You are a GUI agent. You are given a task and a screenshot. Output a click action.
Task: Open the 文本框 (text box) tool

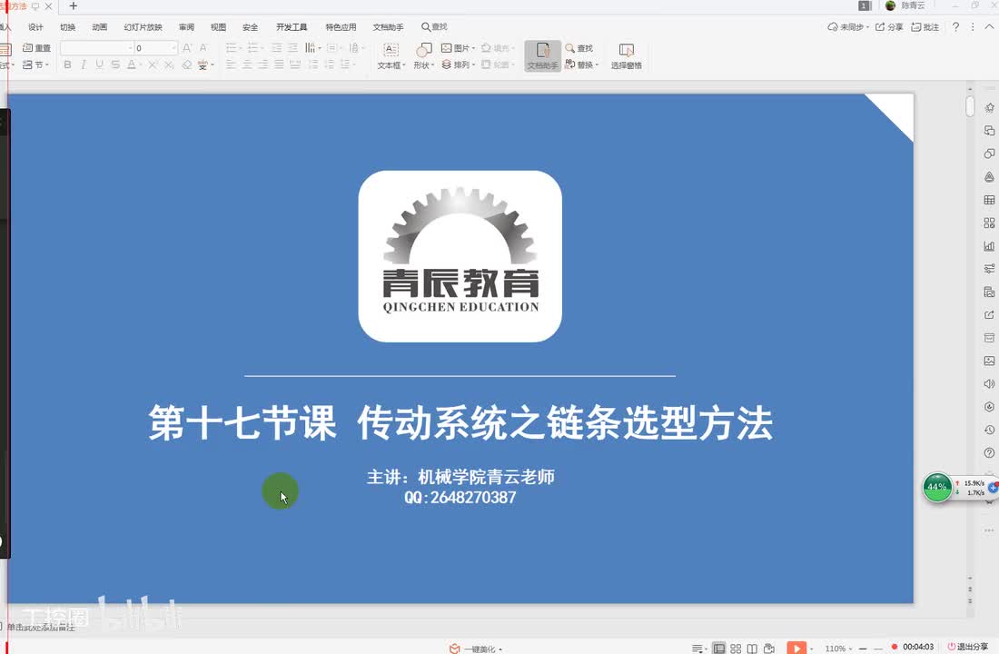(391, 56)
